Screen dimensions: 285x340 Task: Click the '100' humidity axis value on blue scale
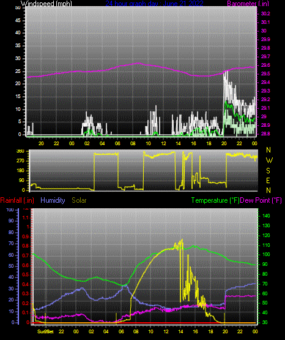click(10, 210)
